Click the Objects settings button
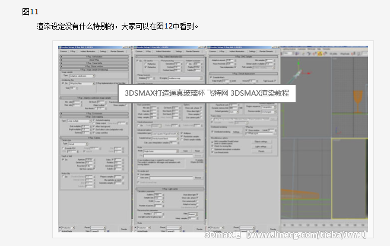 (x=261, y=141)
